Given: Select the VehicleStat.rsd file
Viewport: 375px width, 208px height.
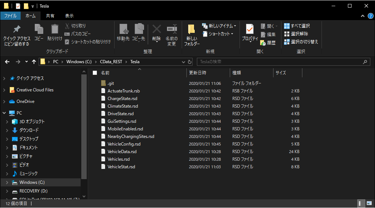Looking at the screenshot, I should (x=121, y=167).
